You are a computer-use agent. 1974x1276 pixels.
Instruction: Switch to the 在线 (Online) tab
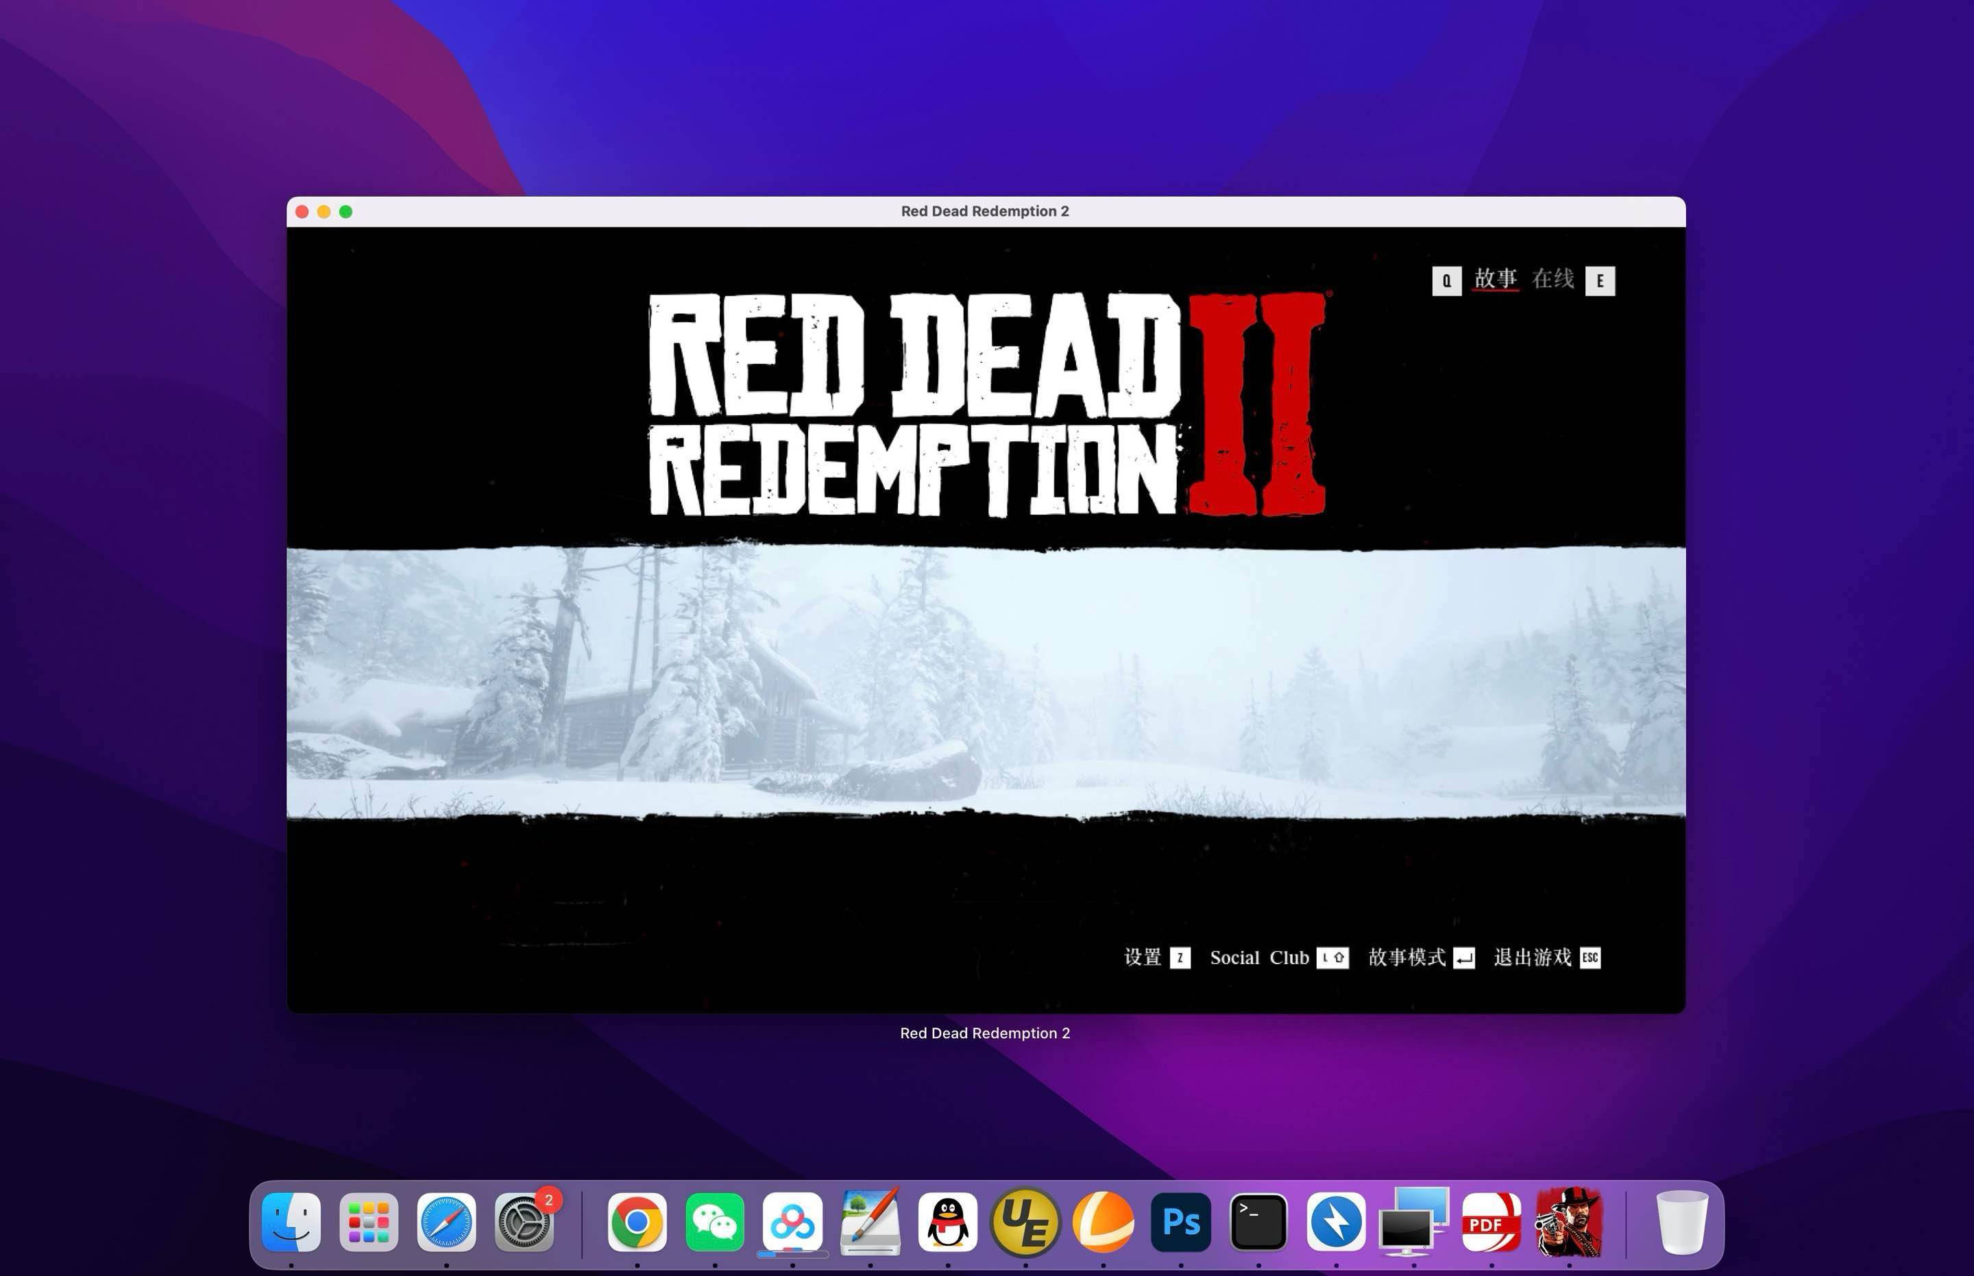[x=1552, y=279]
